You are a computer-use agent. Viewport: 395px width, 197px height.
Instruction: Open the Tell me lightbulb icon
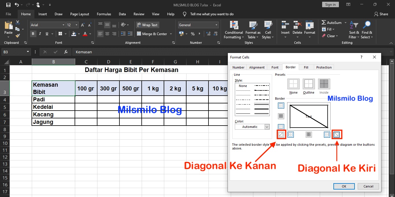(x=185, y=14)
